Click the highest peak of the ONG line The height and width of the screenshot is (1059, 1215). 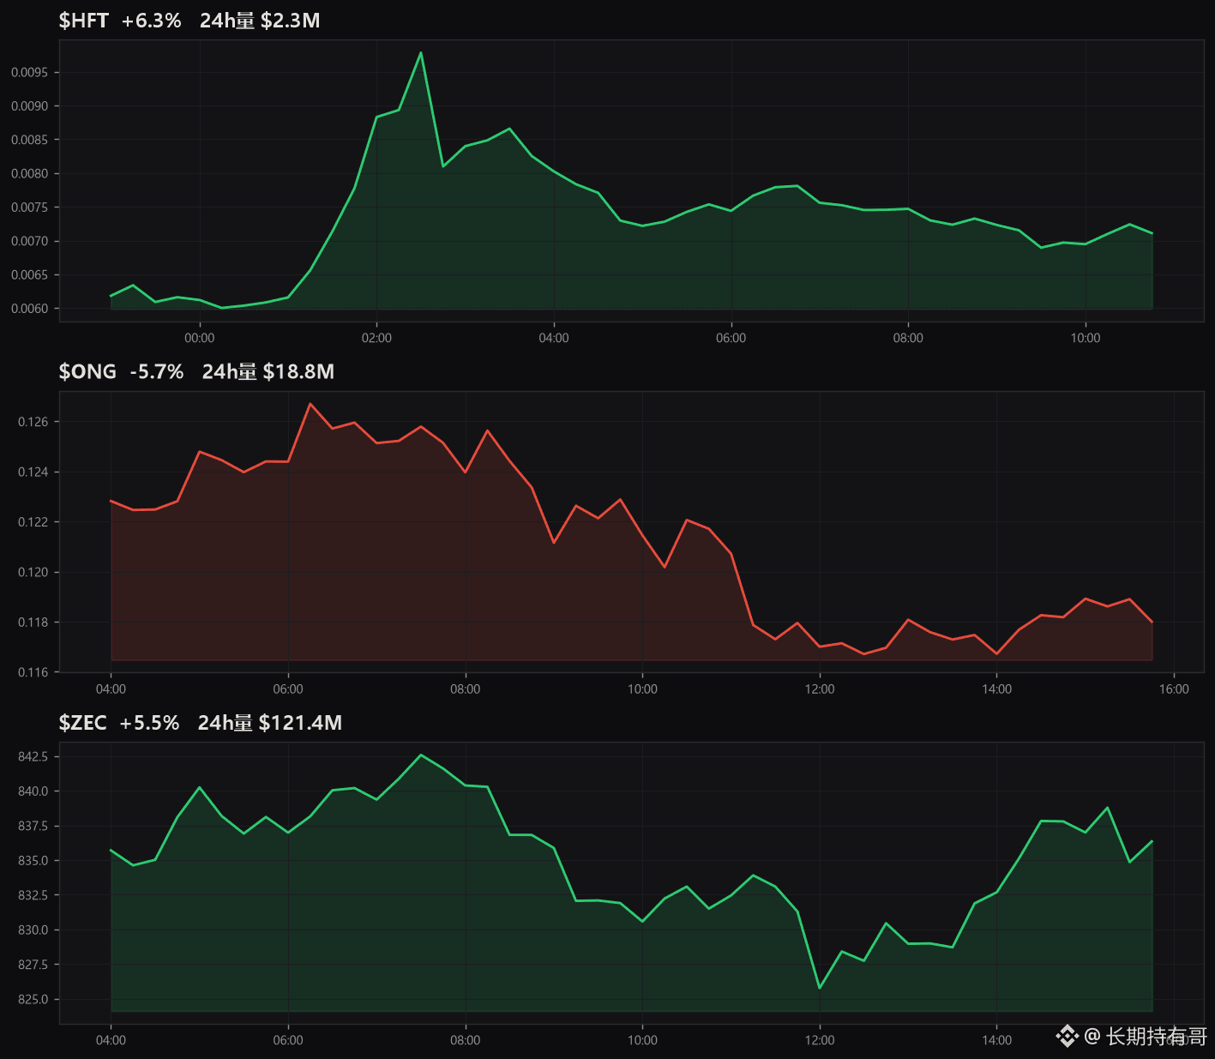click(x=310, y=403)
